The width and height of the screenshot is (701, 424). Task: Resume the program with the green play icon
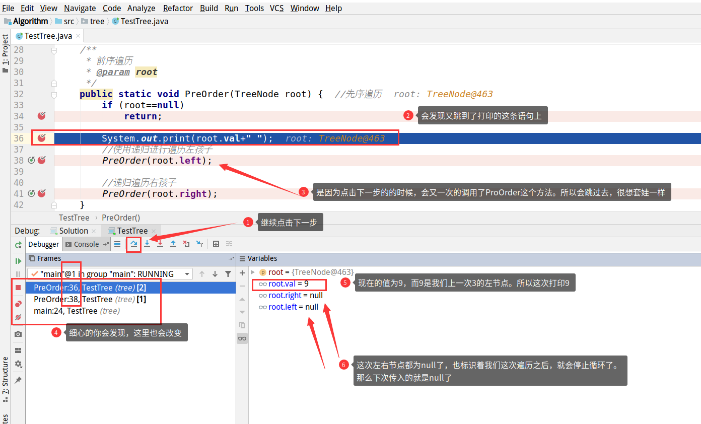pyautogui.click(x=18, y=261)
